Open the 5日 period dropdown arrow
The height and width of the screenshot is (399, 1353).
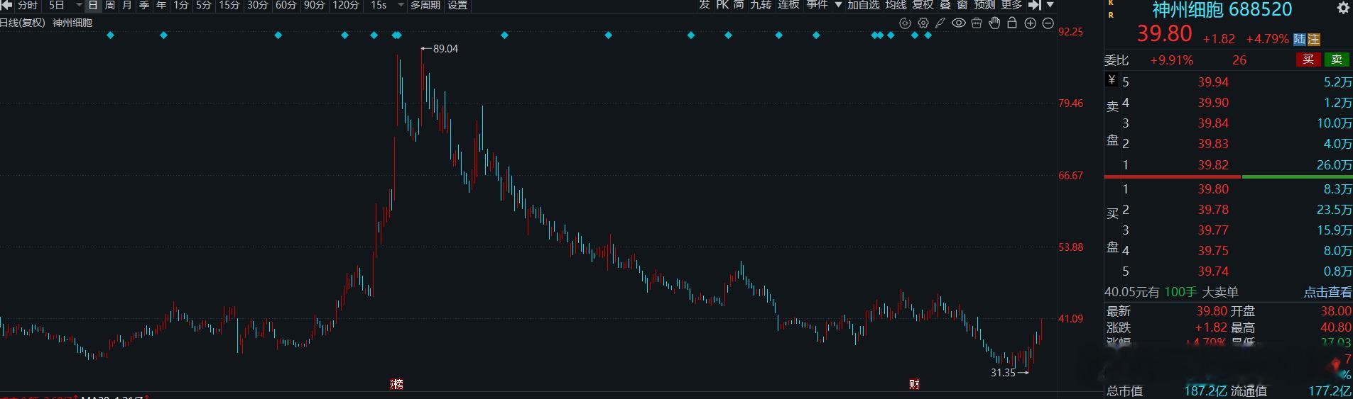[x=78, y=5]
